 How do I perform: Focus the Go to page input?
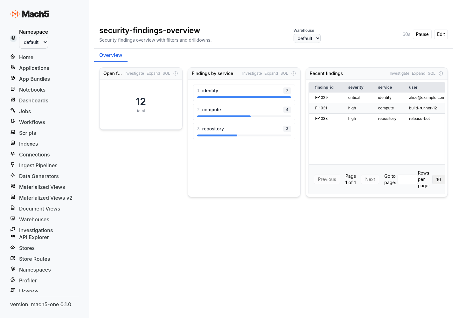point(408,179)
